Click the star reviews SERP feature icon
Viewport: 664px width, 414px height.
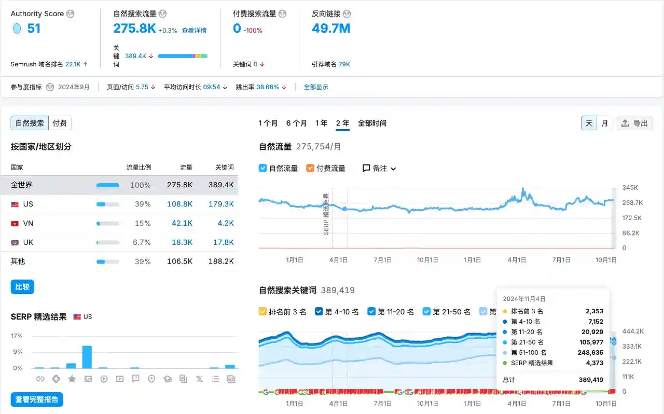tap(72, 379)
